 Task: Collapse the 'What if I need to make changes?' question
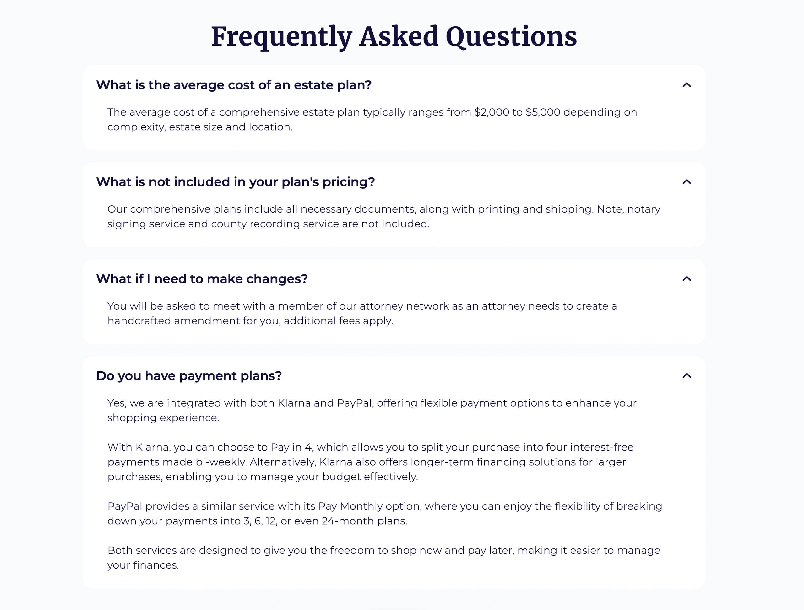tap(202, 279)
